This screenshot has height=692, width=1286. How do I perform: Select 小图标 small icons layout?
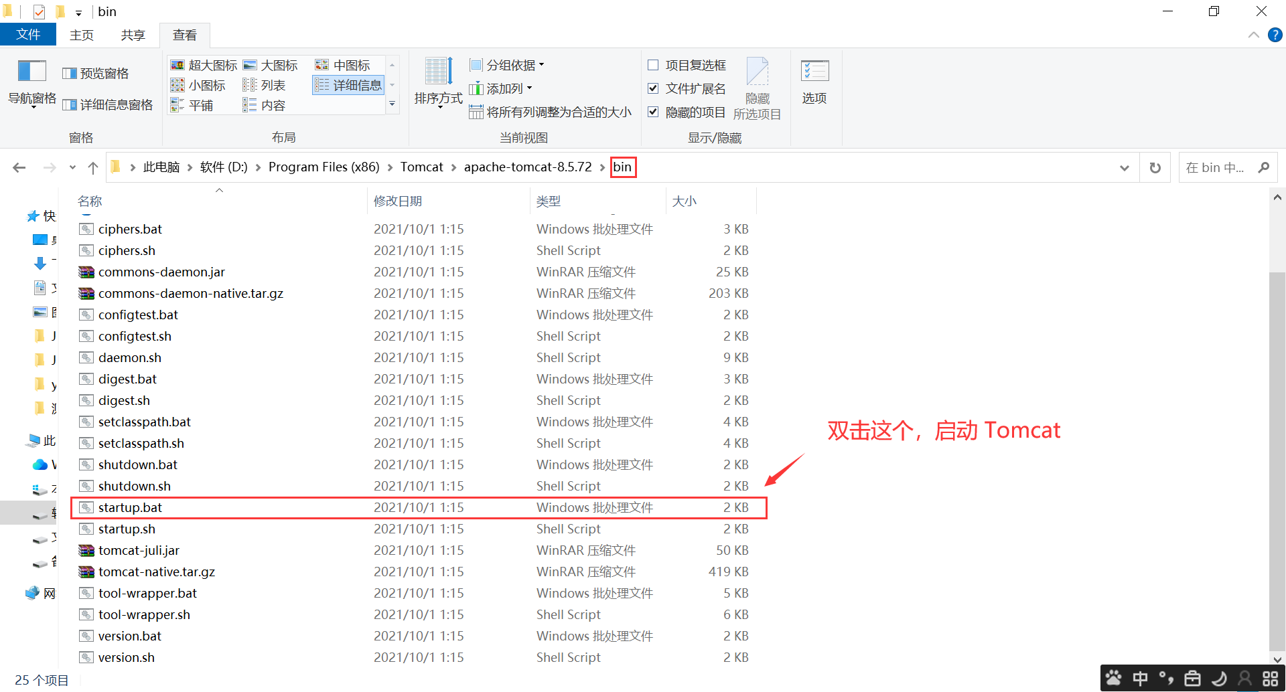198,85
